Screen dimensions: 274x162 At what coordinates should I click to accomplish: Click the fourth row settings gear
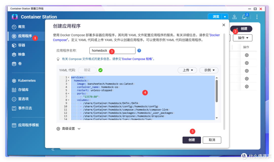pyautogui.click(x=247, y=79)
